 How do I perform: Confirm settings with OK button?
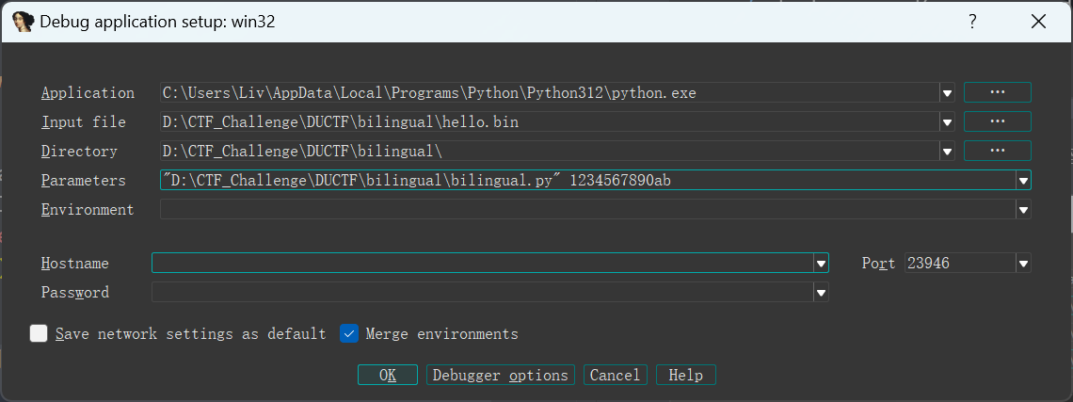coord(388,375)
